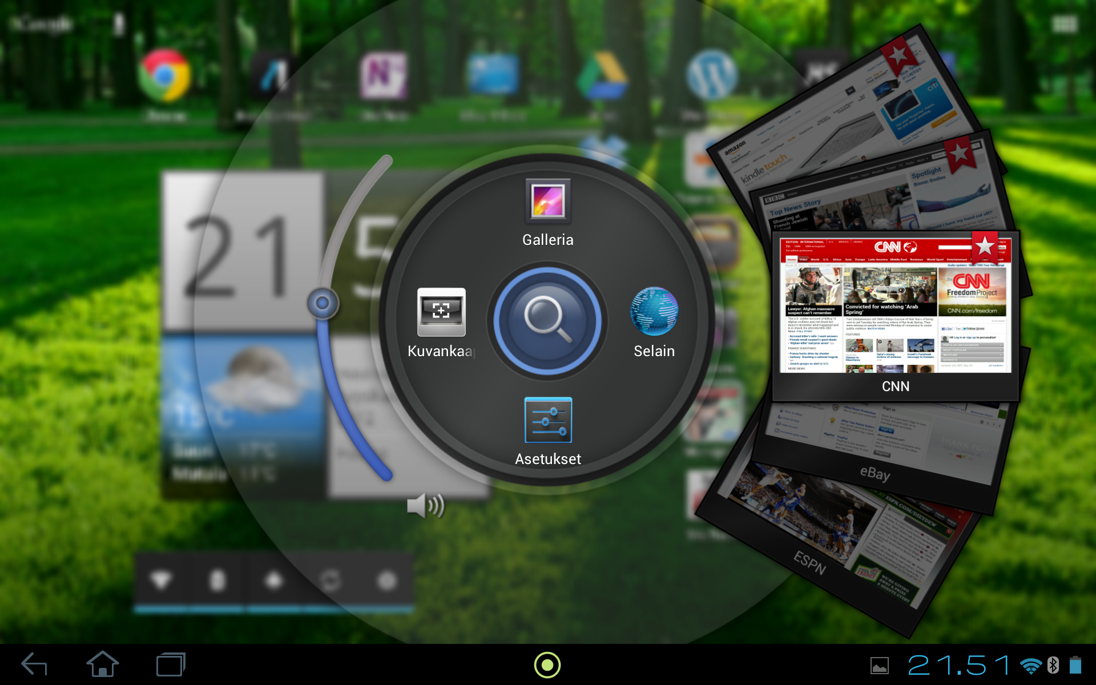Tap the Bluetooth status icon
Screen dimensions: 1096x685
tap(1053, 665)
